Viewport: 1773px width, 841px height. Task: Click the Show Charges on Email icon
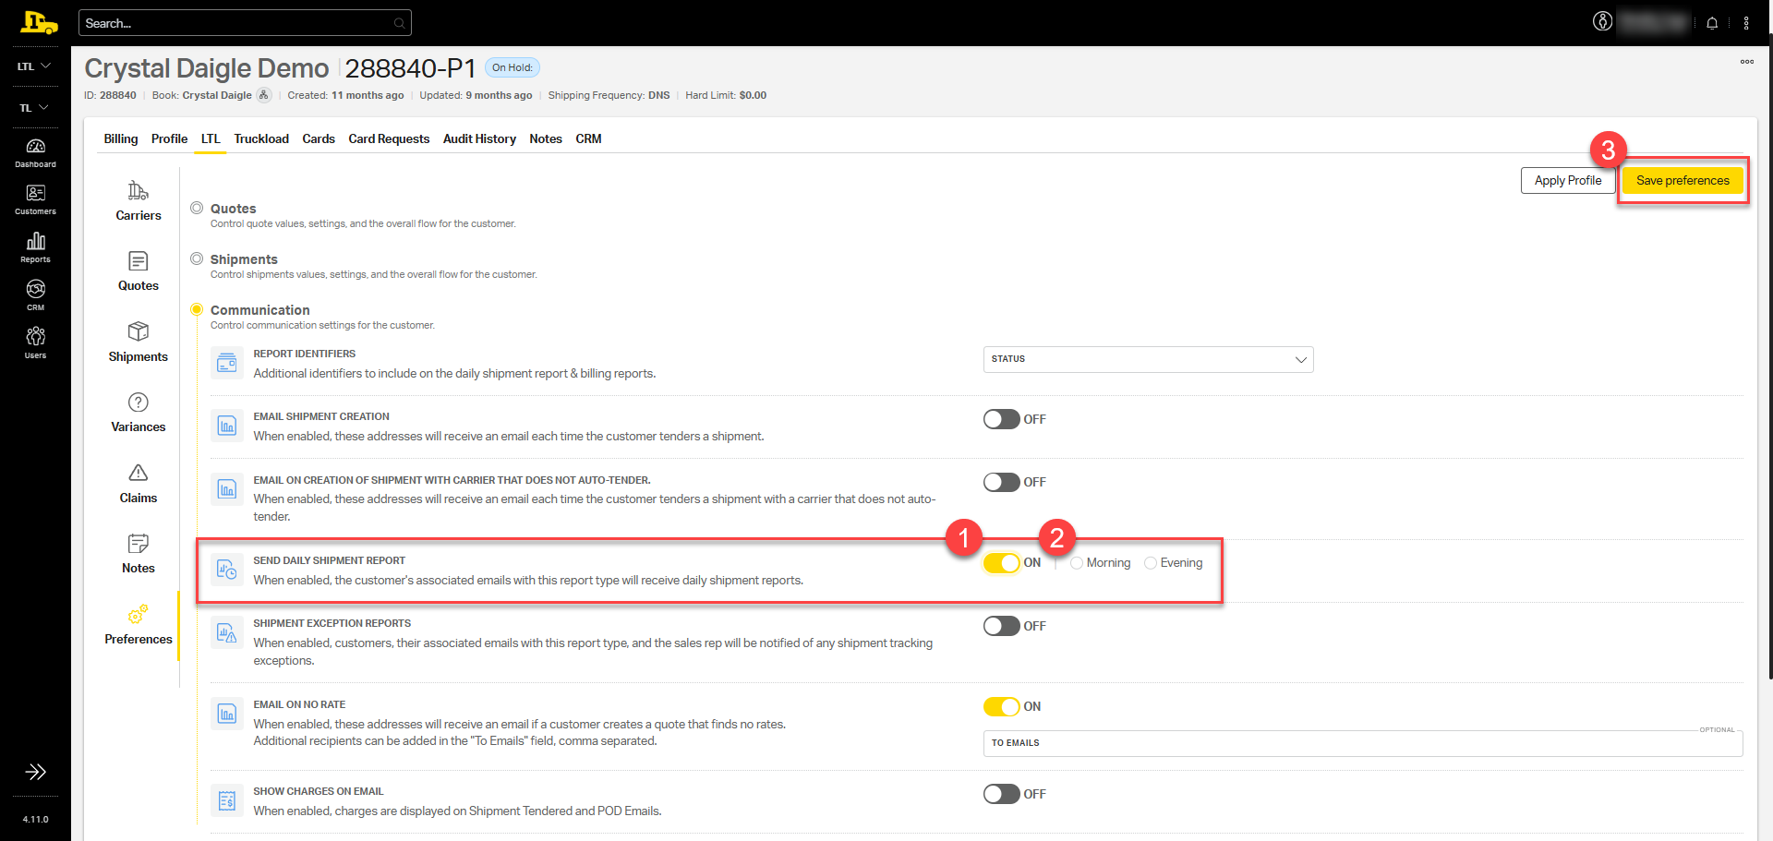227,800
